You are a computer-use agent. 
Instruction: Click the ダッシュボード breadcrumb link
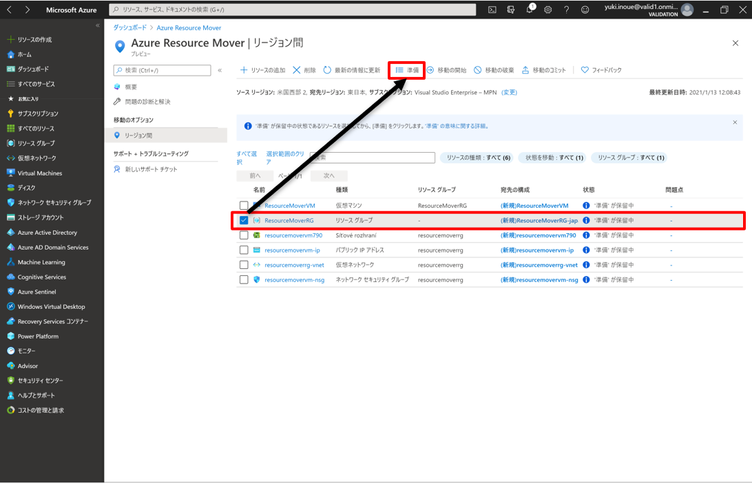[x=130, y=28]
